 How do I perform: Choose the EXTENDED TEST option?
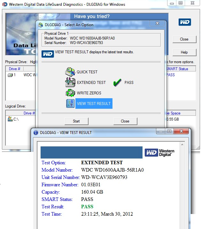pos(91,83)
